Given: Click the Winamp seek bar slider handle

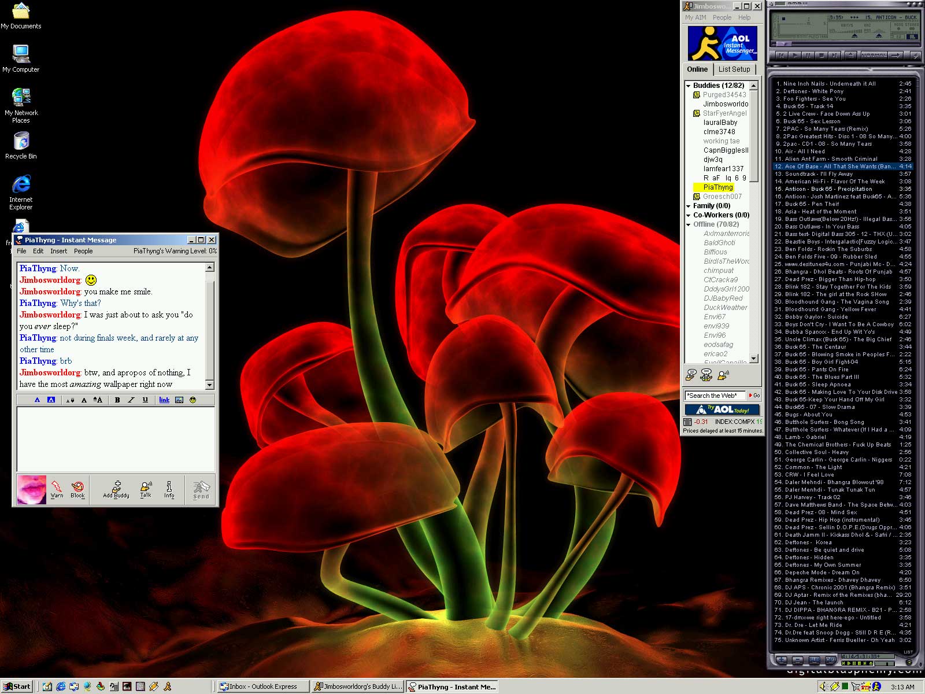Looking at the screenshot, I should [784, 44].
